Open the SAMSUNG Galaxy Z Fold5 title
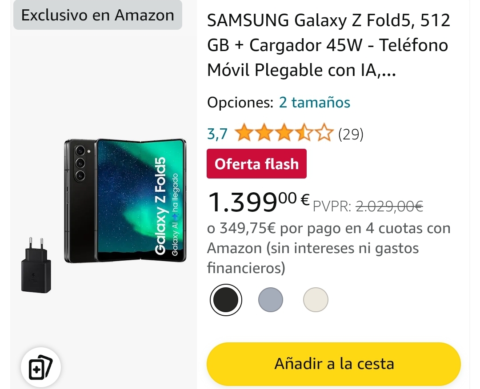This screenshot has height=389, width=480. coord(329,45)
